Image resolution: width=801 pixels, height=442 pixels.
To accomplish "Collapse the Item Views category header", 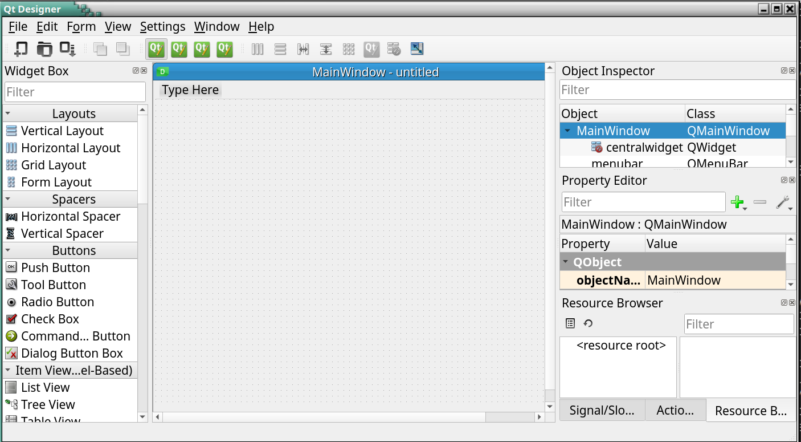I will click(70, 370).
